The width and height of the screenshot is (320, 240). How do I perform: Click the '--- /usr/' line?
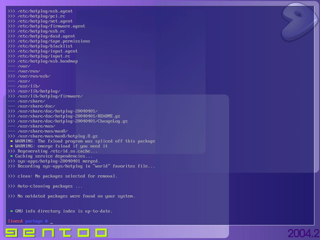[x=19, y=81]
